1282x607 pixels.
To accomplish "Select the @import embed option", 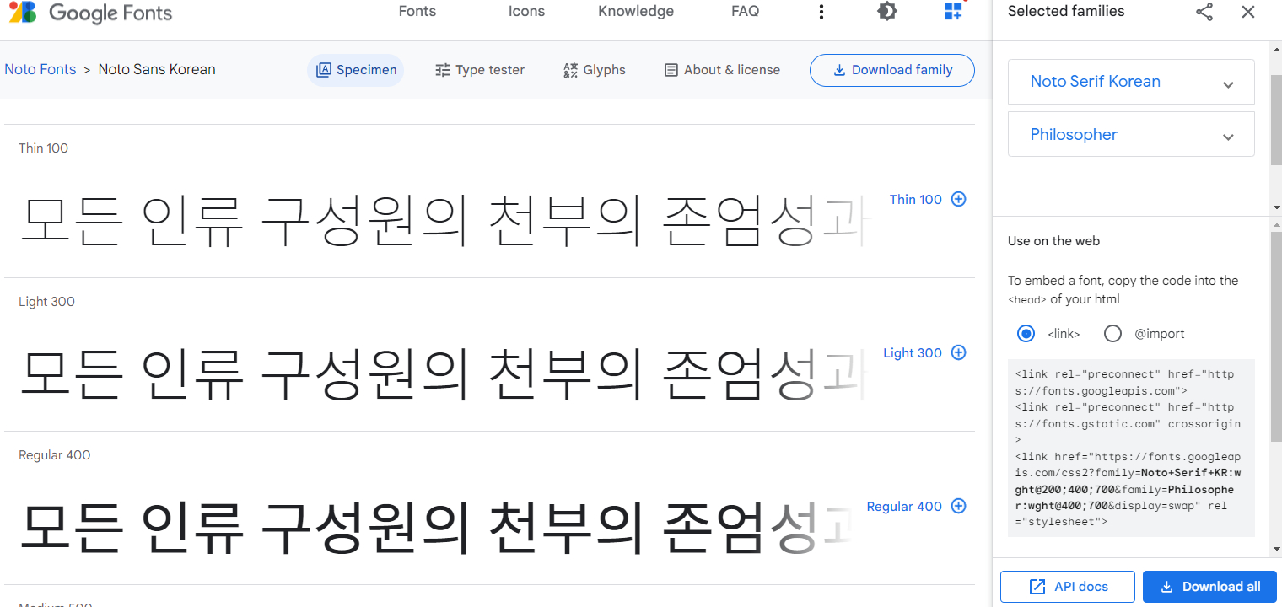I will click(1113, 334).
